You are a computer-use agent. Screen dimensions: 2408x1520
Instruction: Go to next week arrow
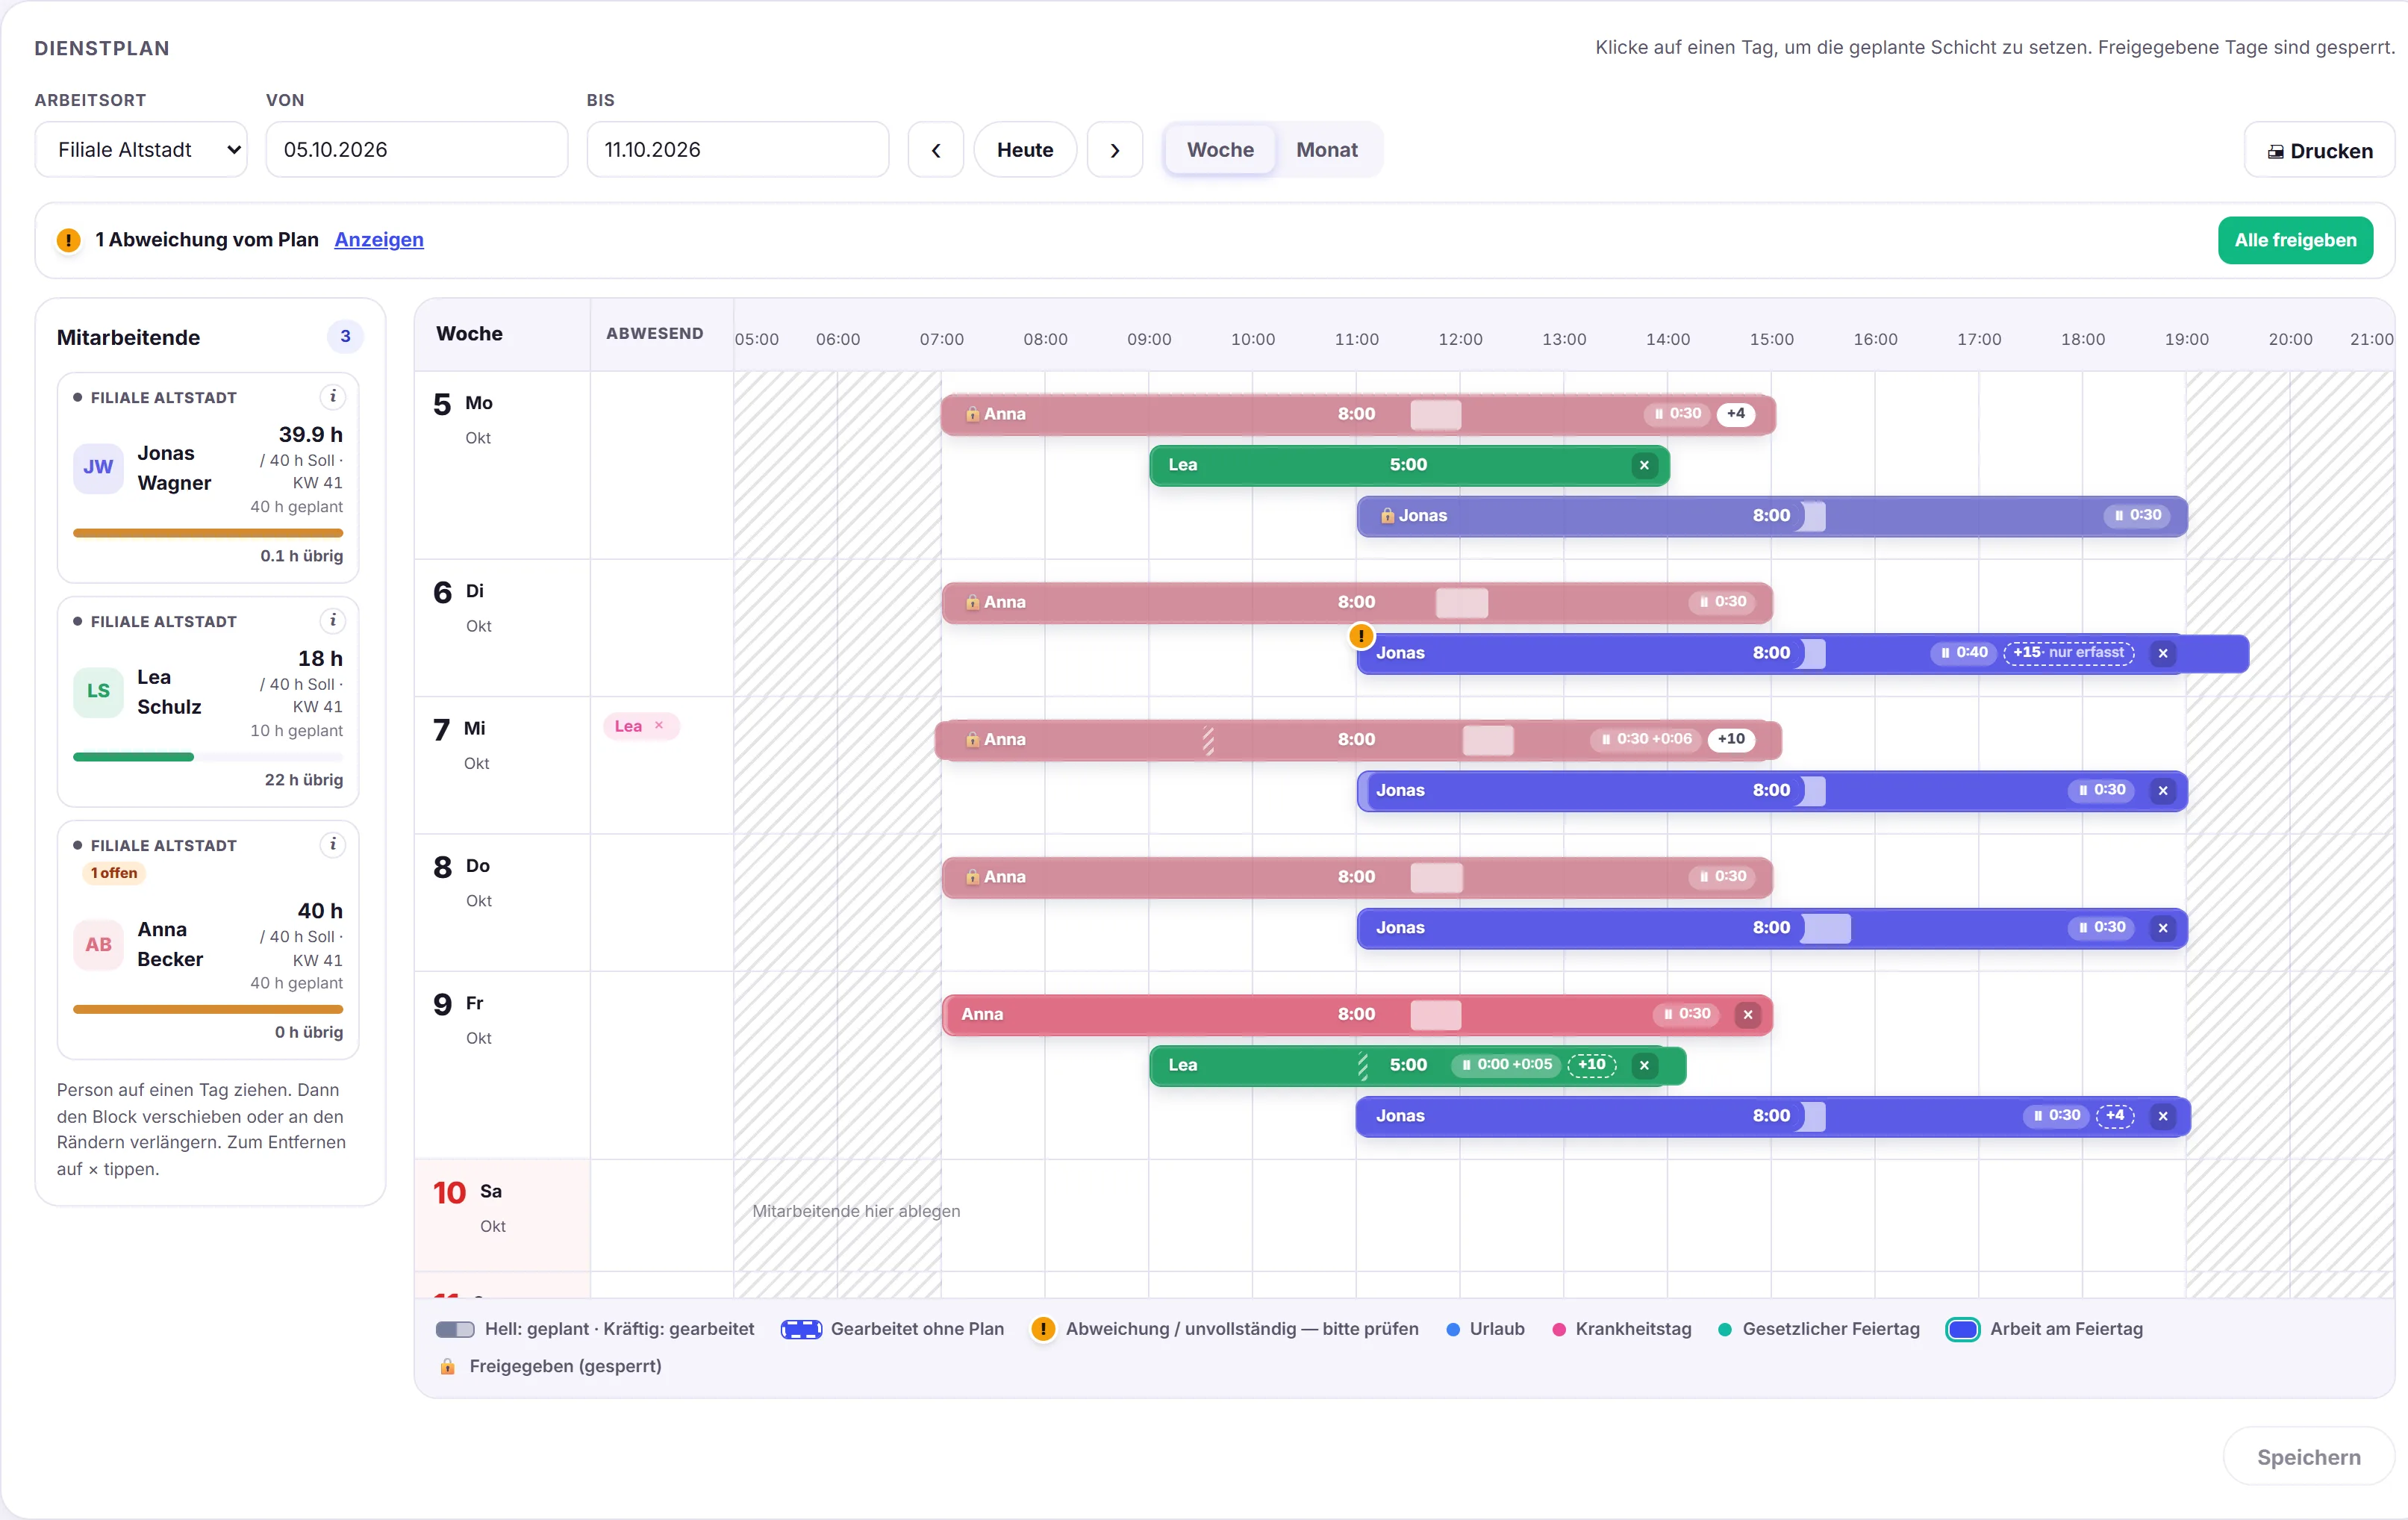coord(1115,150)
